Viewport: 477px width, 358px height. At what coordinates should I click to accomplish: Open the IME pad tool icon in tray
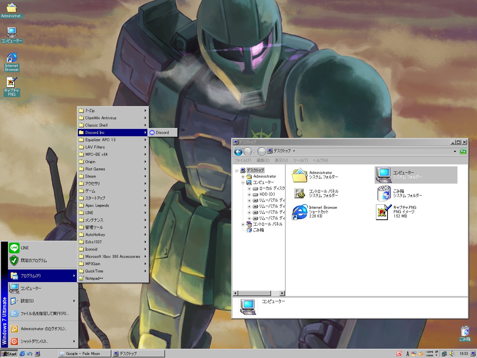(x=414, y=354)
